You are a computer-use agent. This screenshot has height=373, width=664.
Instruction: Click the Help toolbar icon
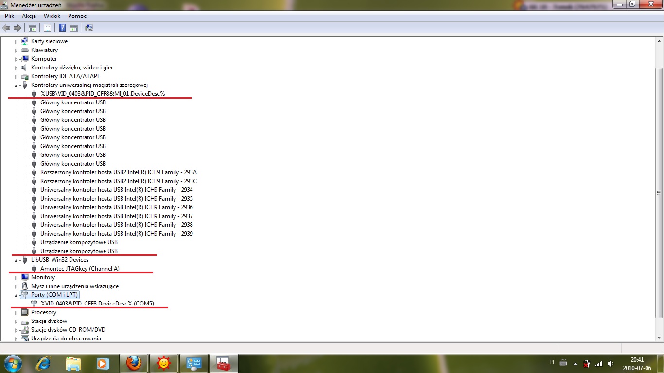point(62,28)
